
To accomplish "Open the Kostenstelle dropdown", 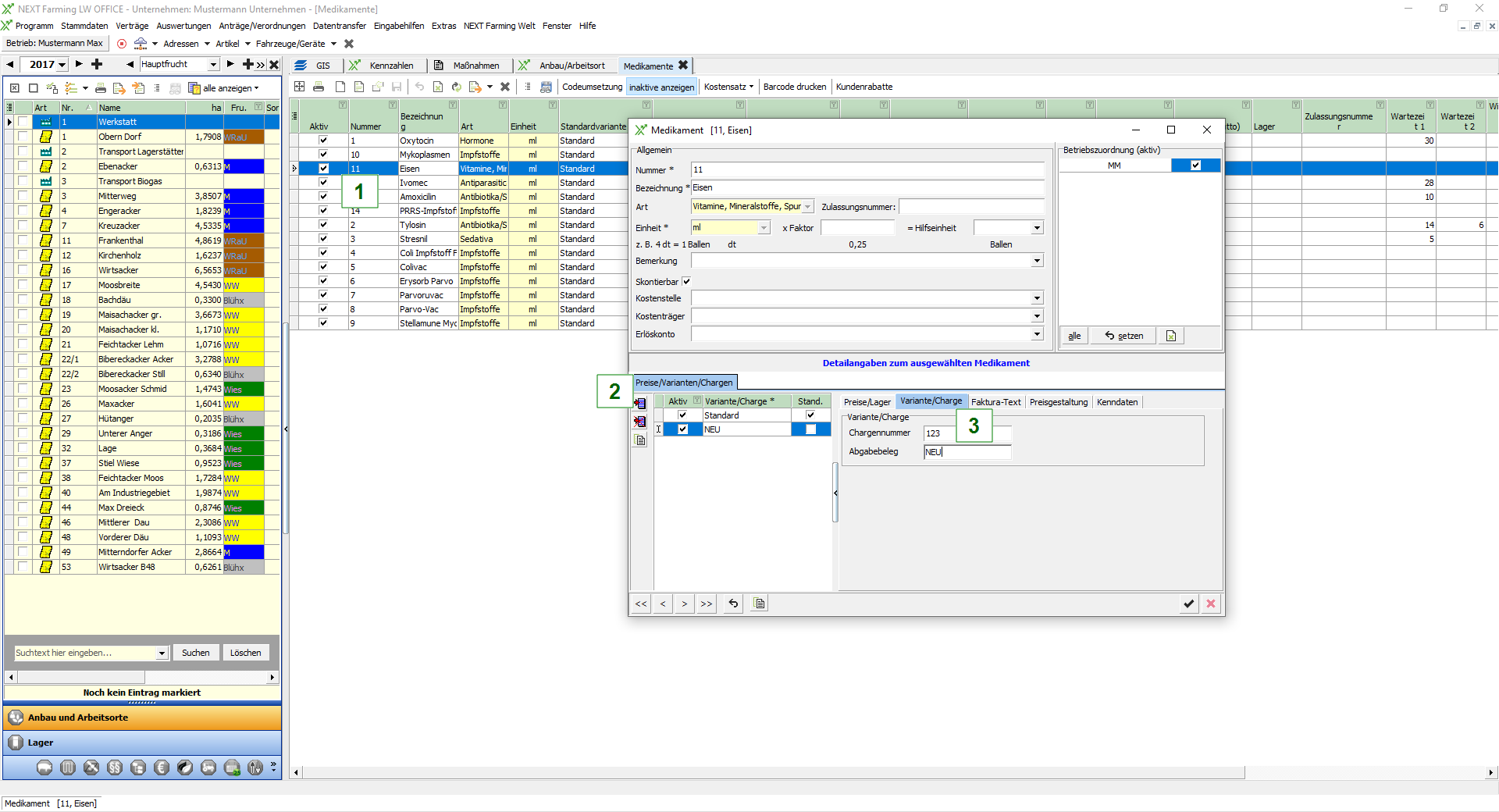I will tap(1037, 298).
